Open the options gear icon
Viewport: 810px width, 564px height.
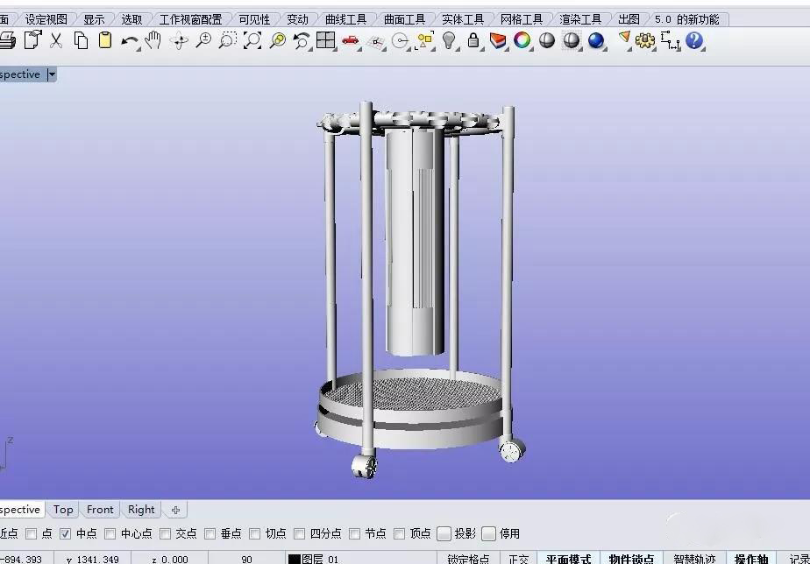click(x=646, y=40)
